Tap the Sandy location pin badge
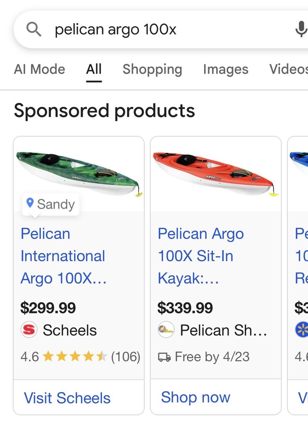Viewport: 308px width, 423px height. (x=51, y=204)
